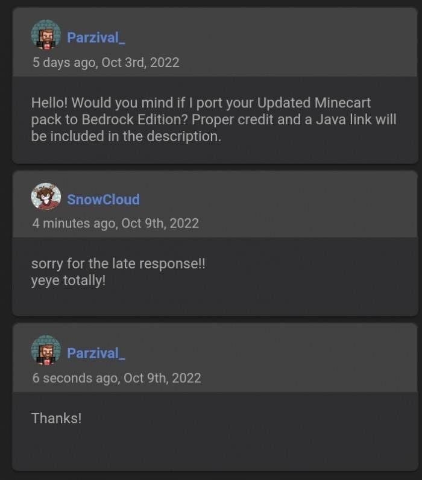Screen dimensions: 422x480
Task: Open SnowCloud's profile avatar
Action: pyautogui.click(x=46, y=197)
